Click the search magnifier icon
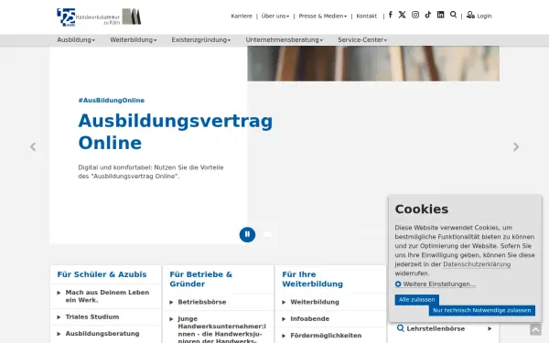Image resolution: width=549 pixels, height=343 pixels. [x=453, y=15]
